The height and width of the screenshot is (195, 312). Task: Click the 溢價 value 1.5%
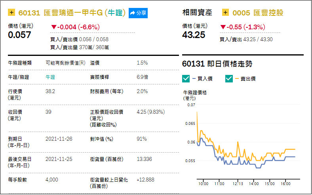[142, 63]
